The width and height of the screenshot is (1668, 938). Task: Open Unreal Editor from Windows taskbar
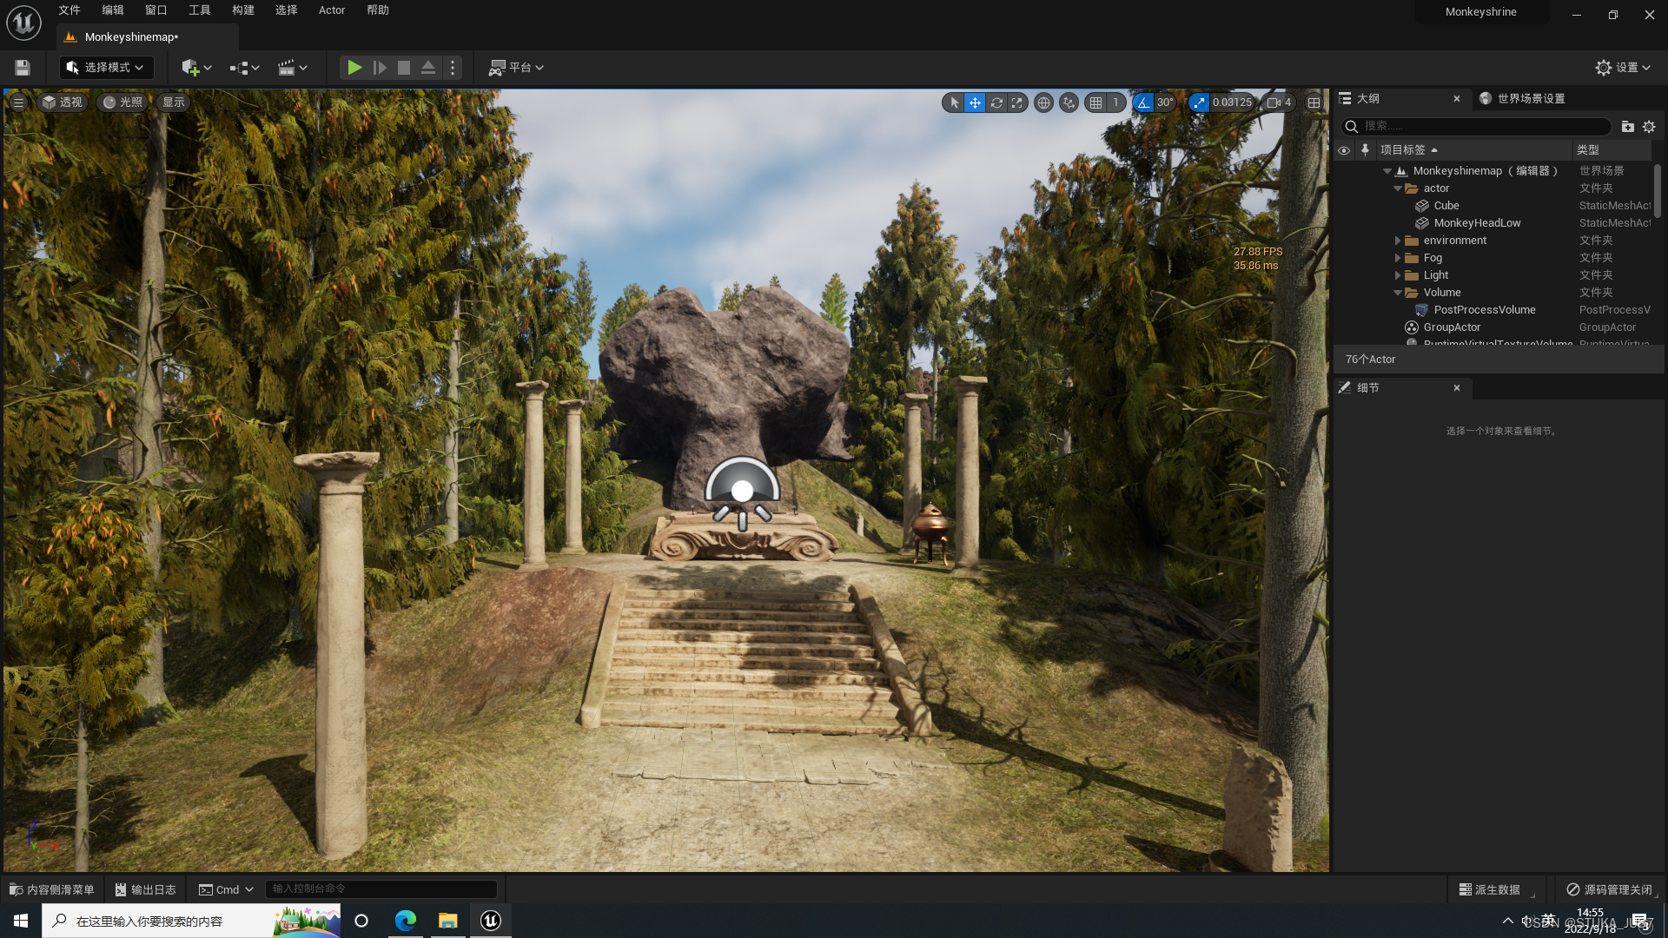490,921
